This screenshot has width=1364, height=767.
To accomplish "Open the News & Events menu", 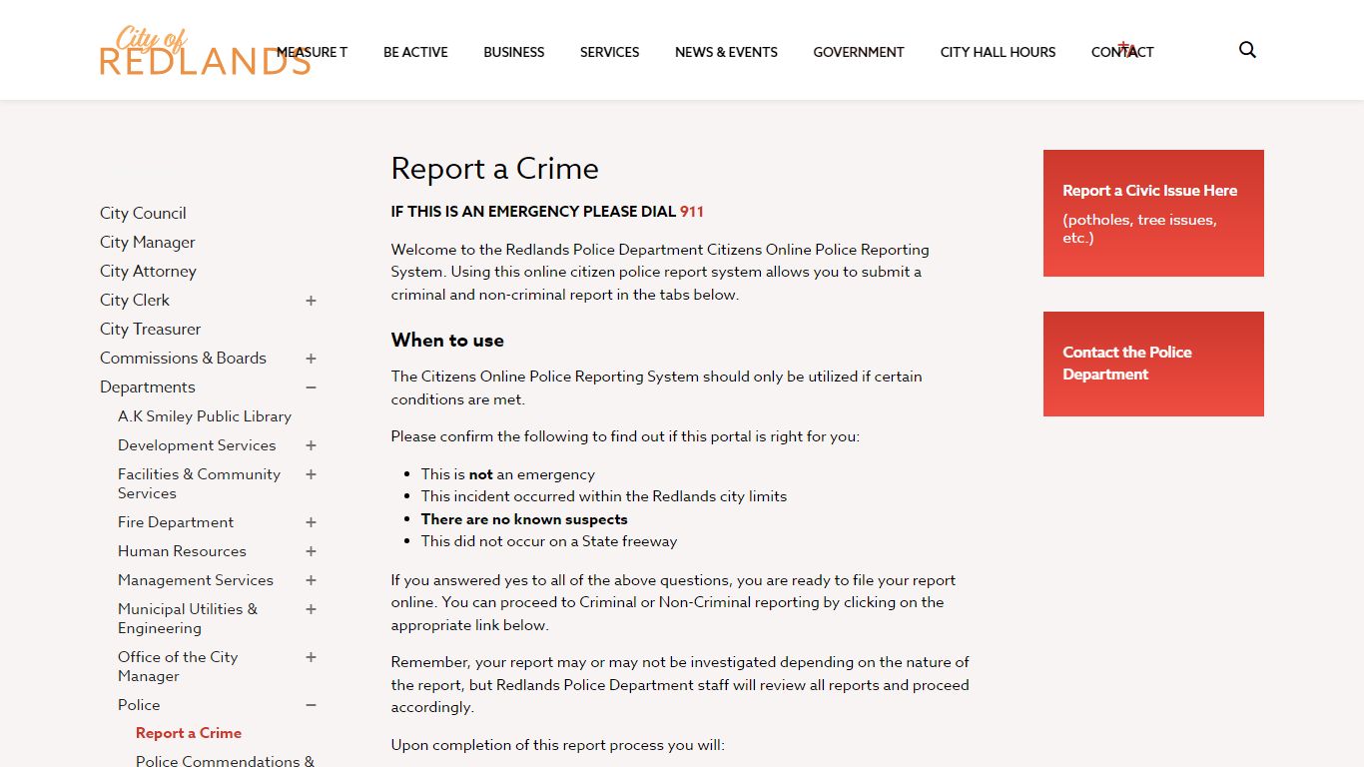I will pos(726,52).
